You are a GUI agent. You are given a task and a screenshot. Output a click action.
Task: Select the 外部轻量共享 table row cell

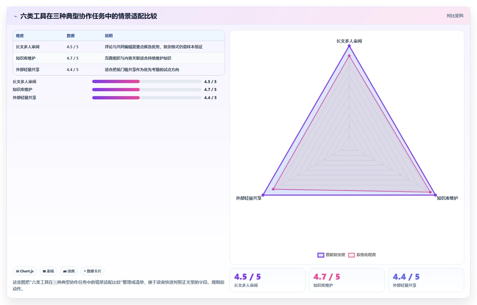(x=28, y=70)
